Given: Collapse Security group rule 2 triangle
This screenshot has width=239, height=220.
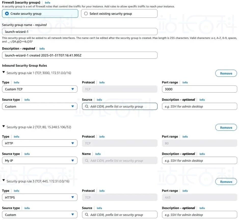Looking at the screenshot, I should click(4, 126).
